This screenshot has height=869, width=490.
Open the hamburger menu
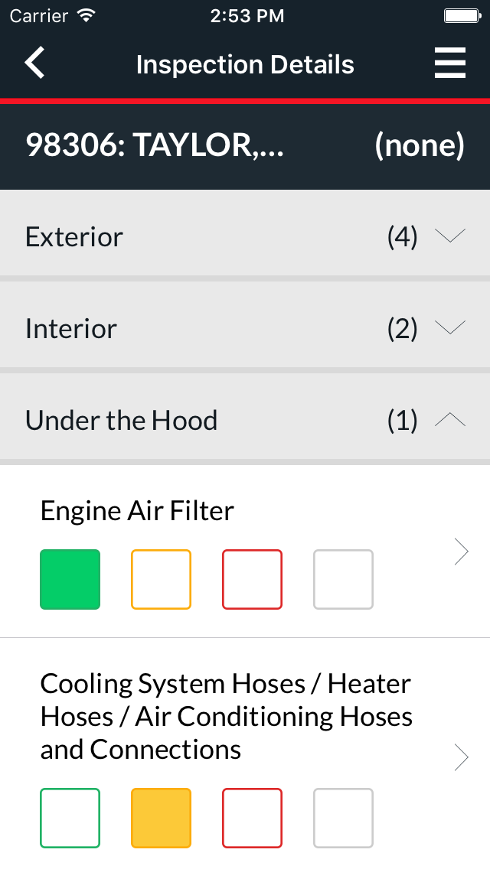(x=449, y=63)
